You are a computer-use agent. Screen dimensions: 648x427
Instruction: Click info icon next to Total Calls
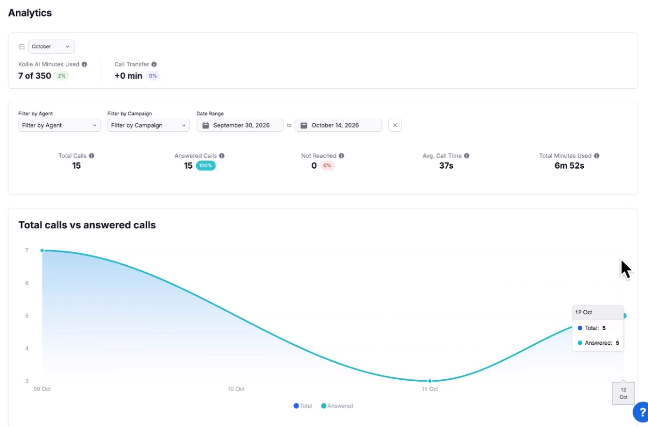(x=92, y=156)
